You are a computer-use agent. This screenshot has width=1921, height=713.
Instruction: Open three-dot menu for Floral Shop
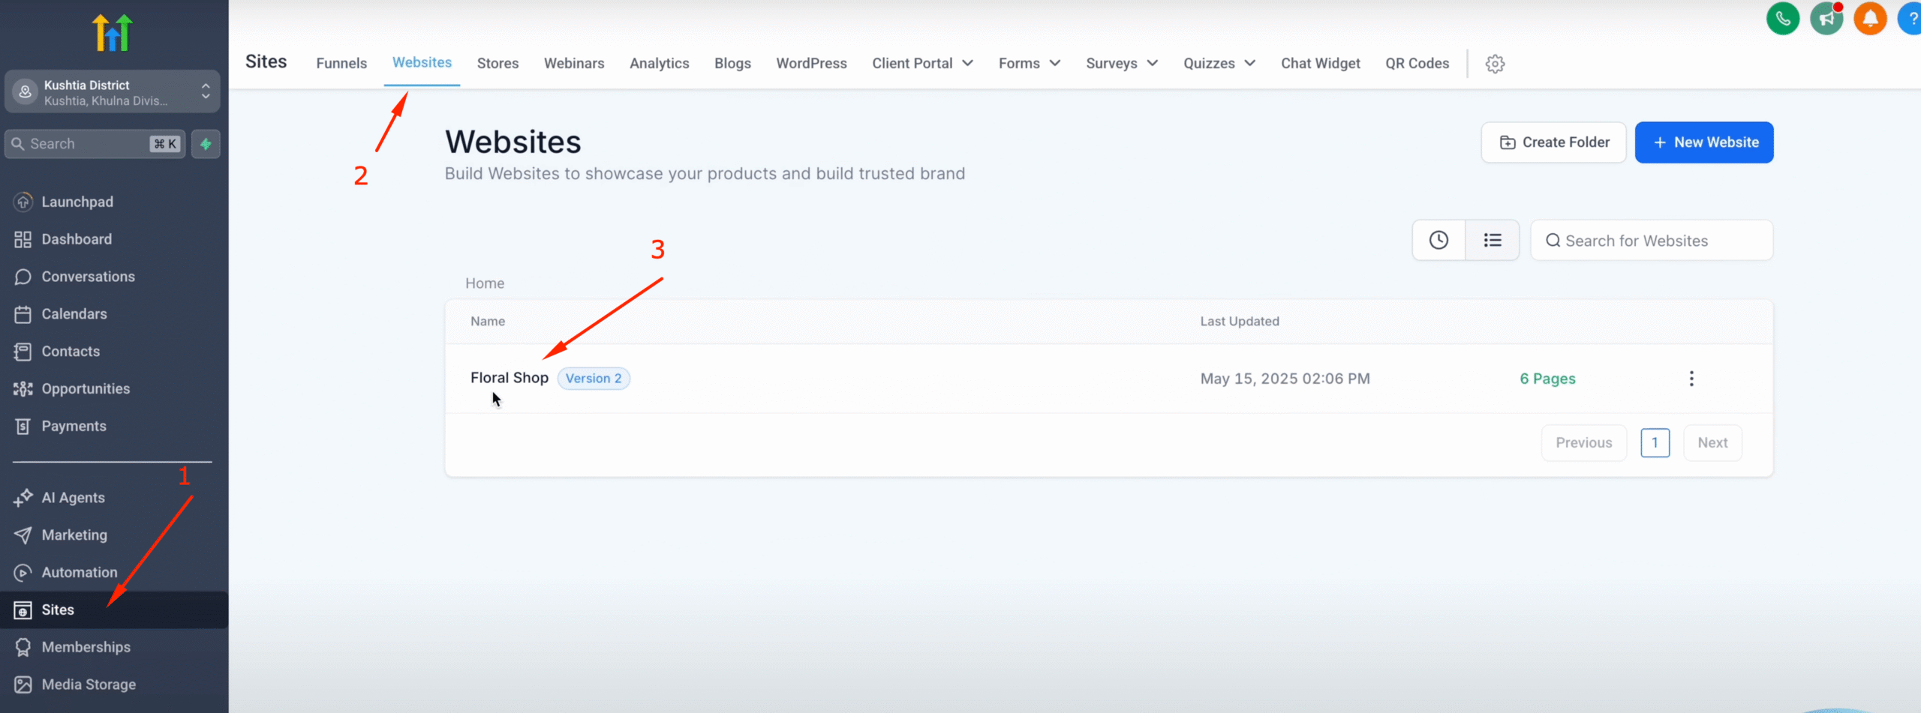[x=1691, y=379]
